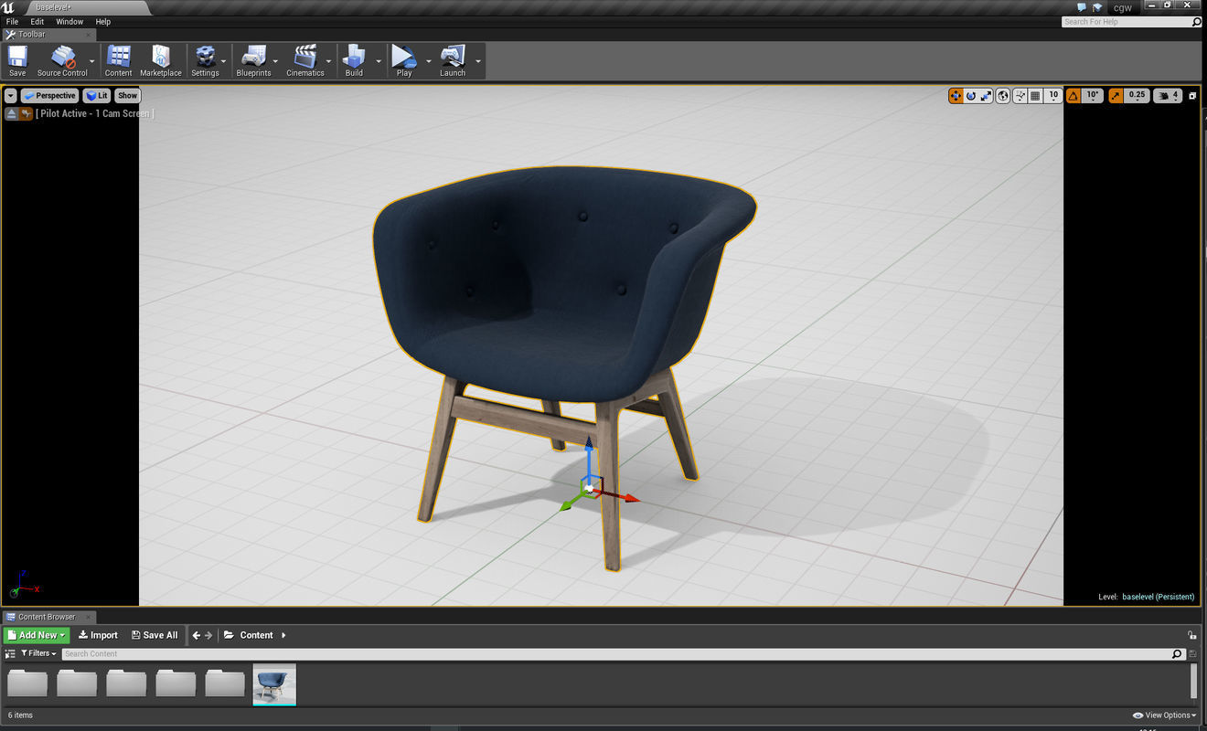Open the Help menu
Image resolution: width=1207 pixels, height=731 pixels.
click(103, 21)
